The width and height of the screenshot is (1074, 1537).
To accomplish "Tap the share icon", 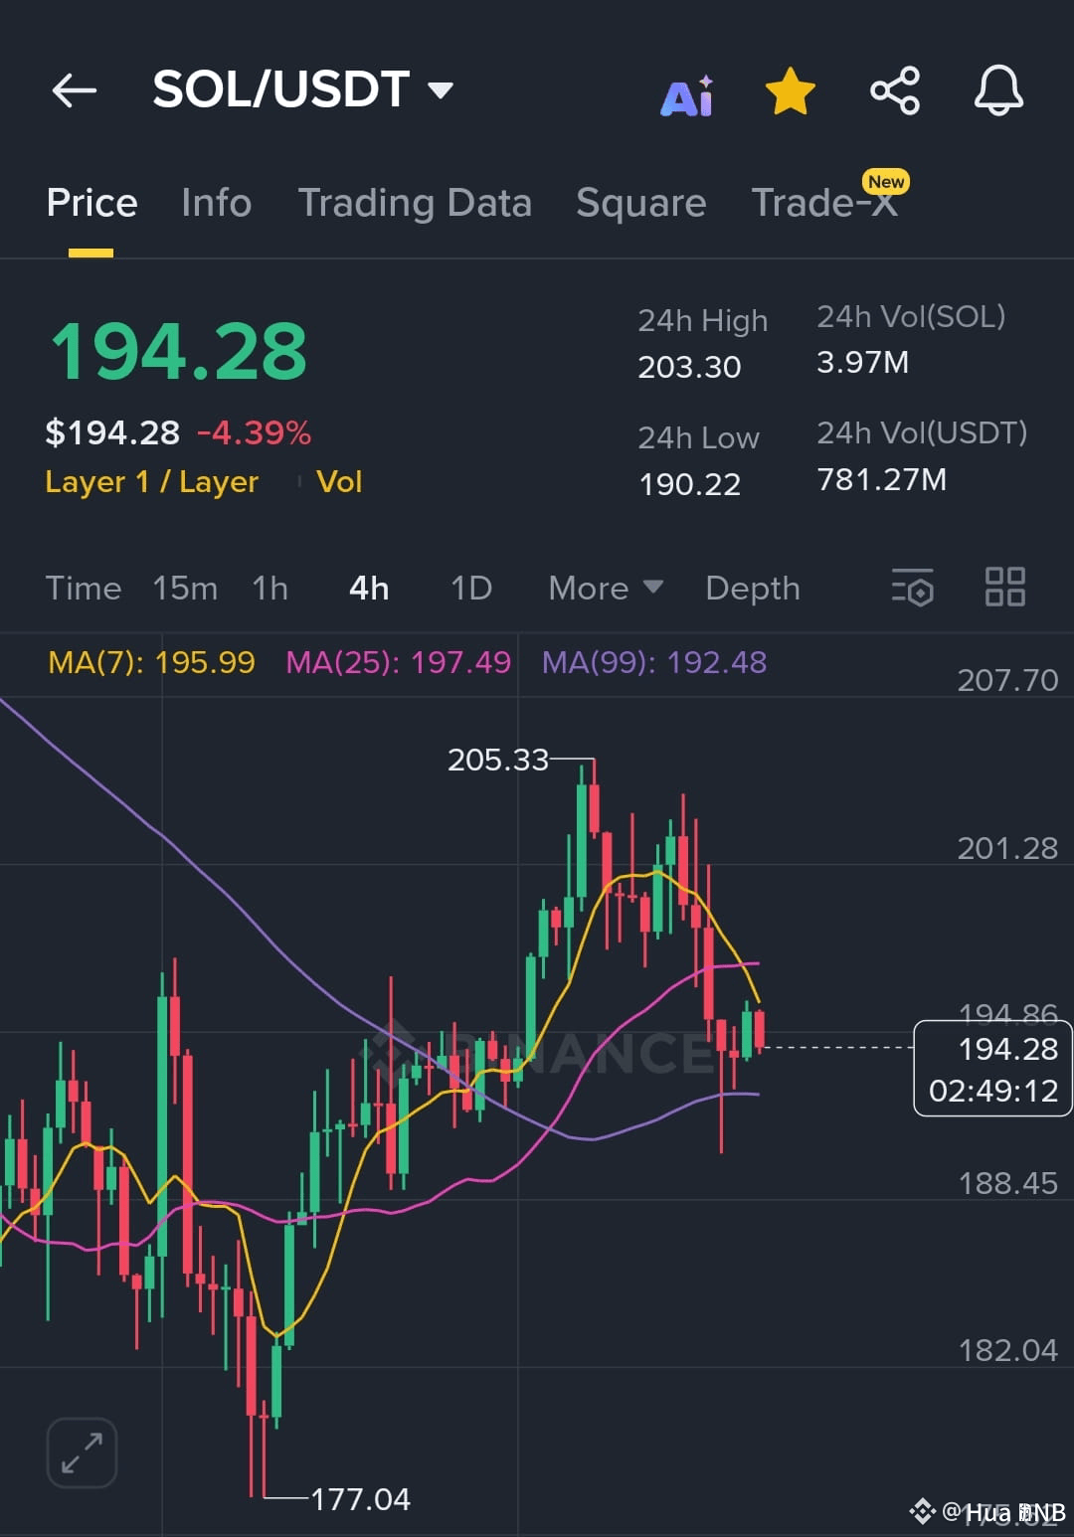I will [x=895, y=91].
